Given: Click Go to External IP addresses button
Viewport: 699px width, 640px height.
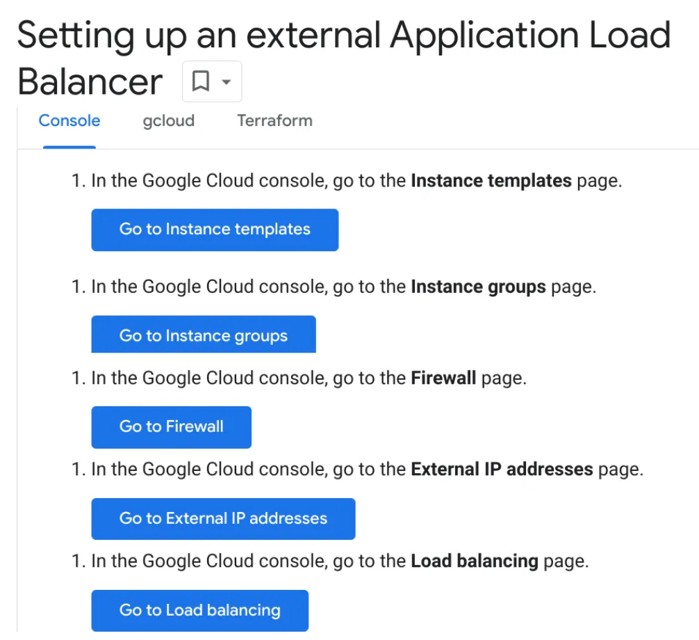Looking at the screenshot, I should coord(223,518).
